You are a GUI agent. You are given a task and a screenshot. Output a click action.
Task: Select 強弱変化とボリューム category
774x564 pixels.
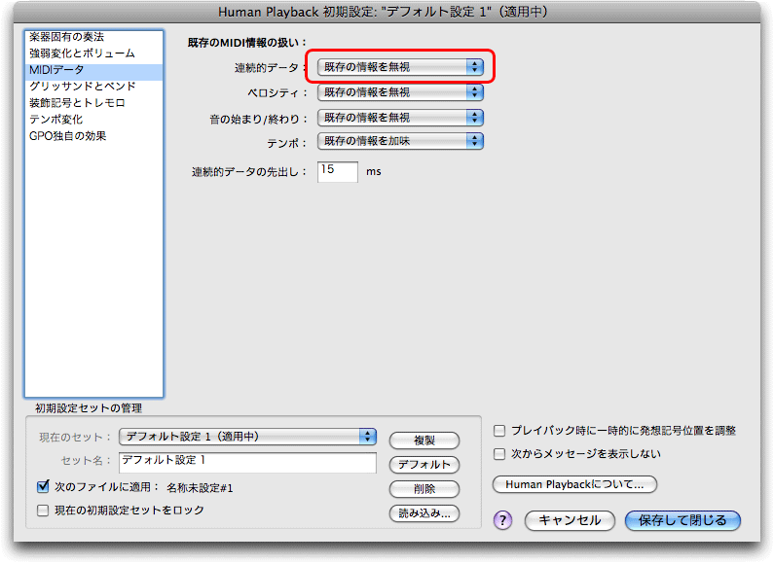pos(93,53)
